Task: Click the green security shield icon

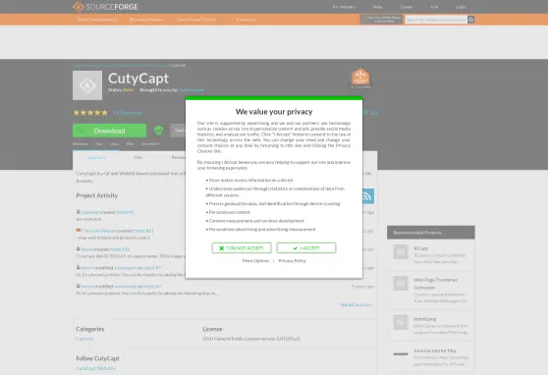Action: 158,131
